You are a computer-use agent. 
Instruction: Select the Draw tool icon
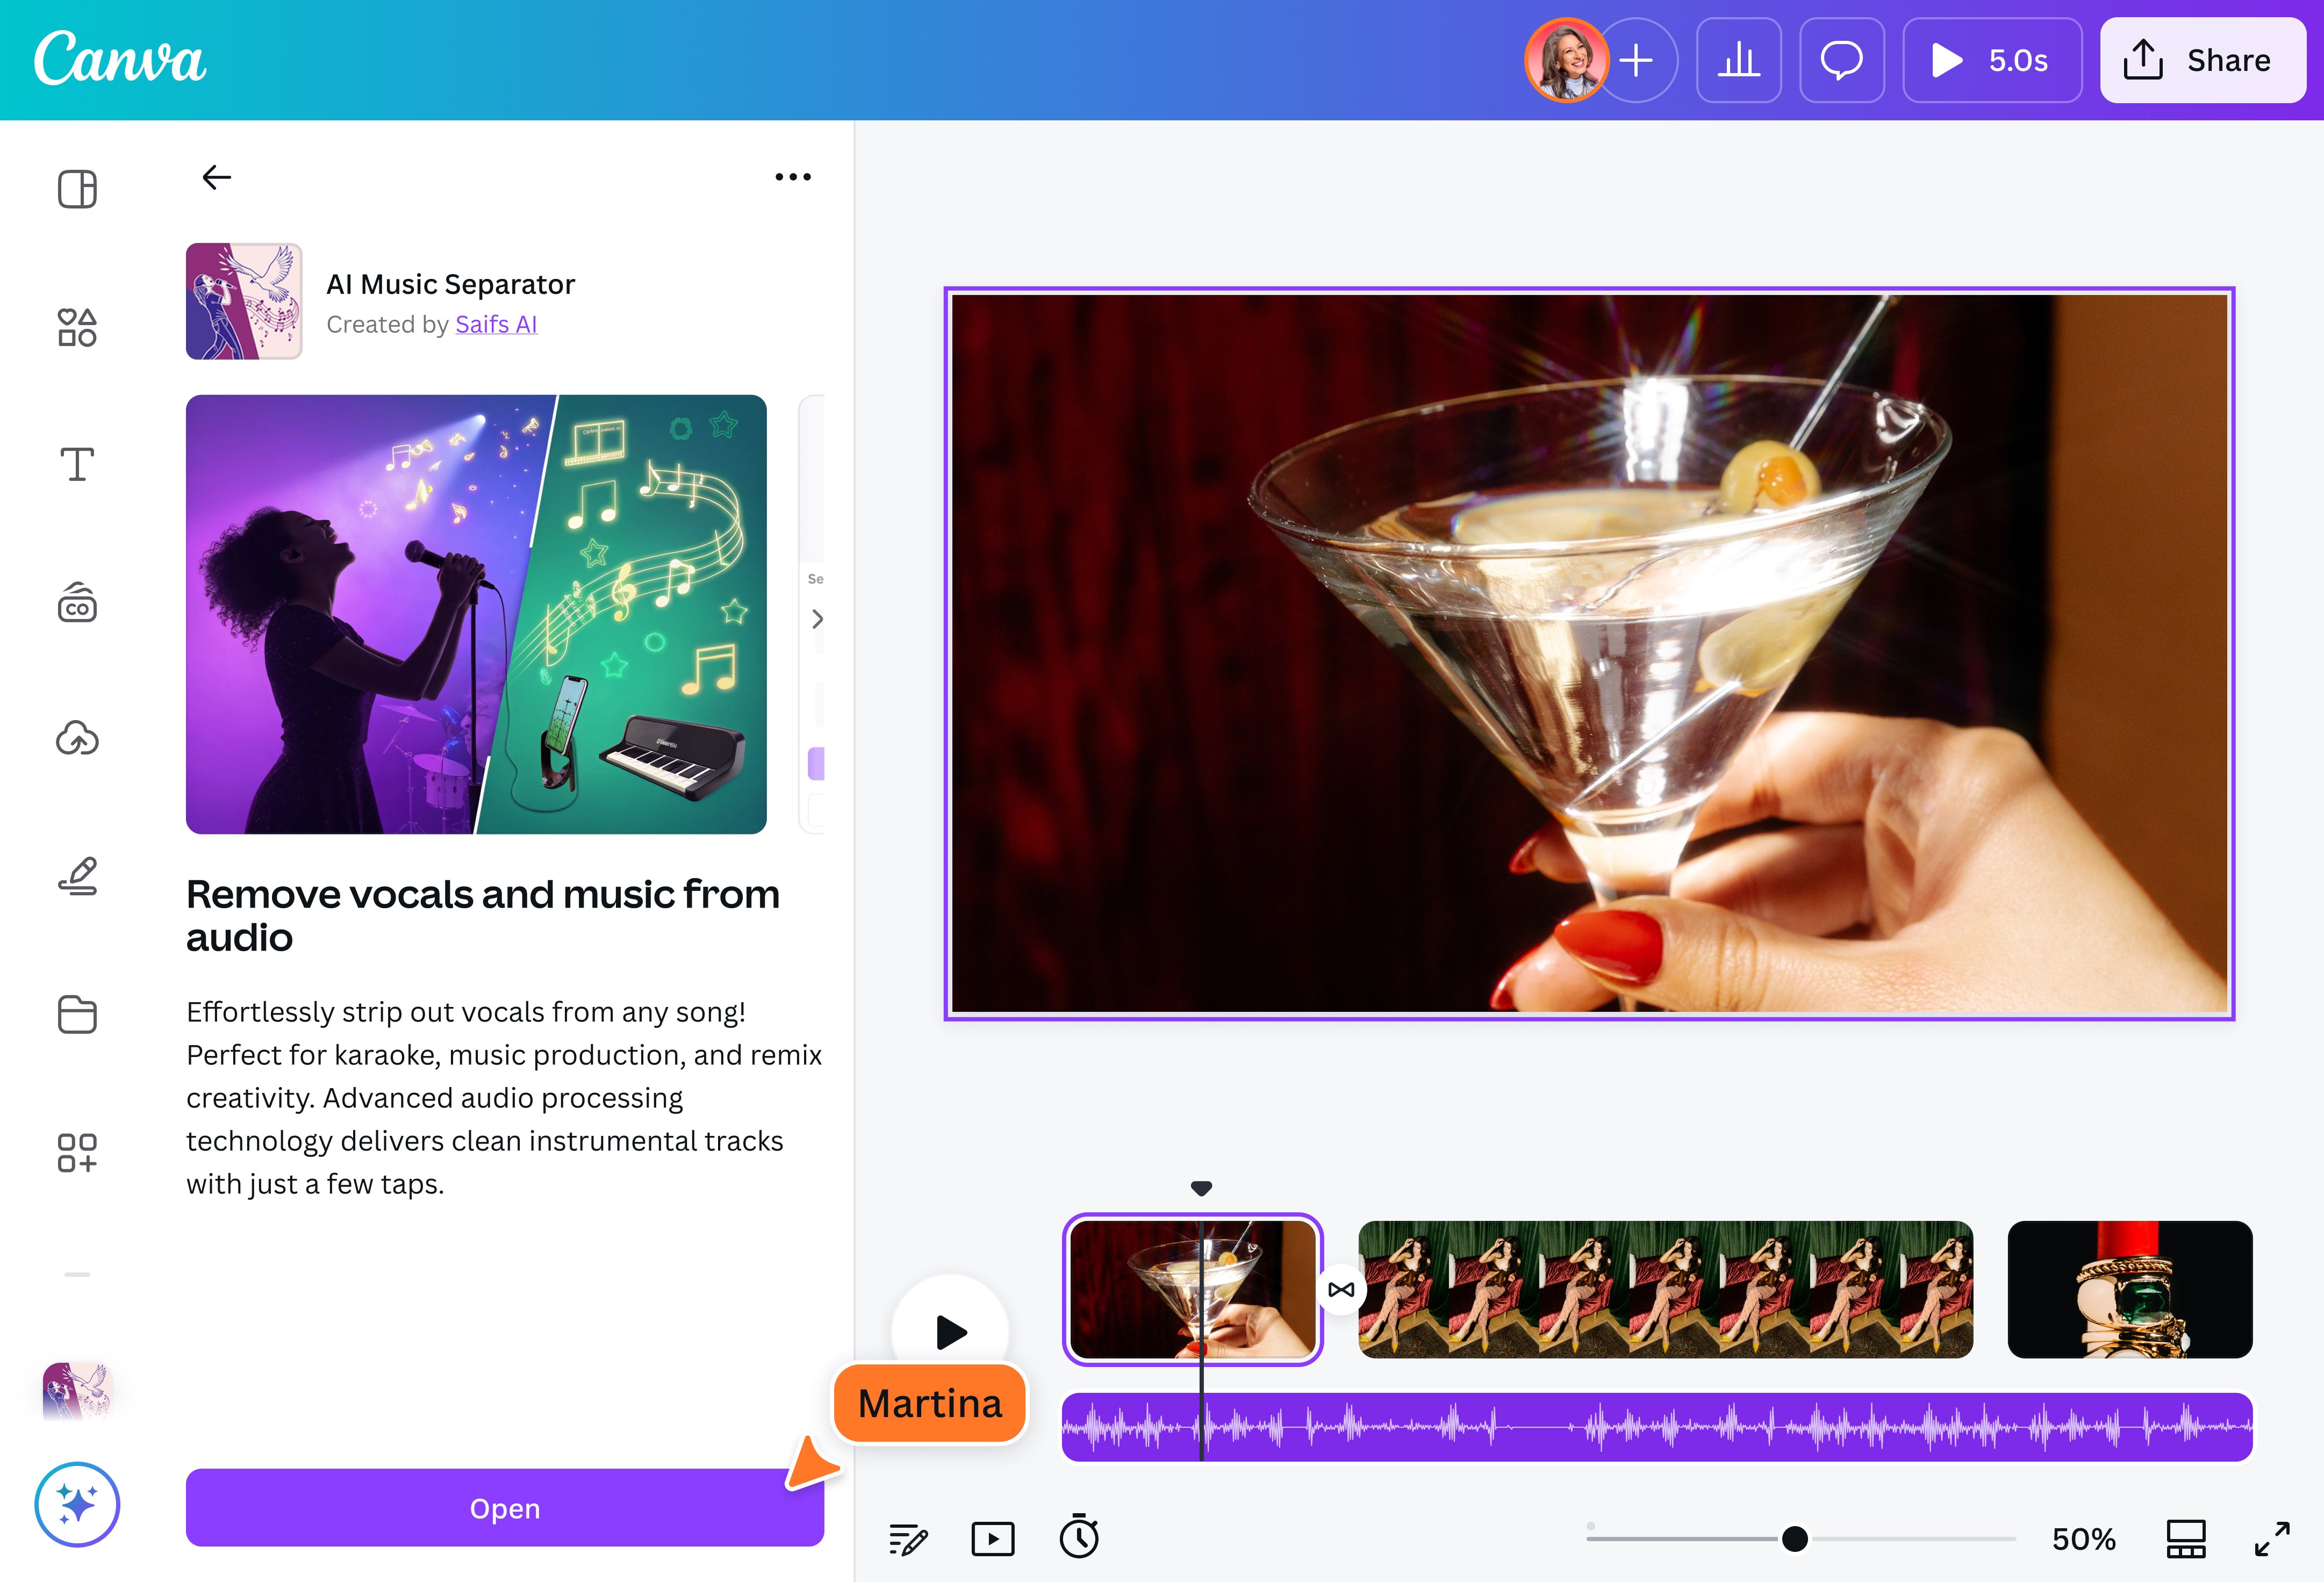77,876
